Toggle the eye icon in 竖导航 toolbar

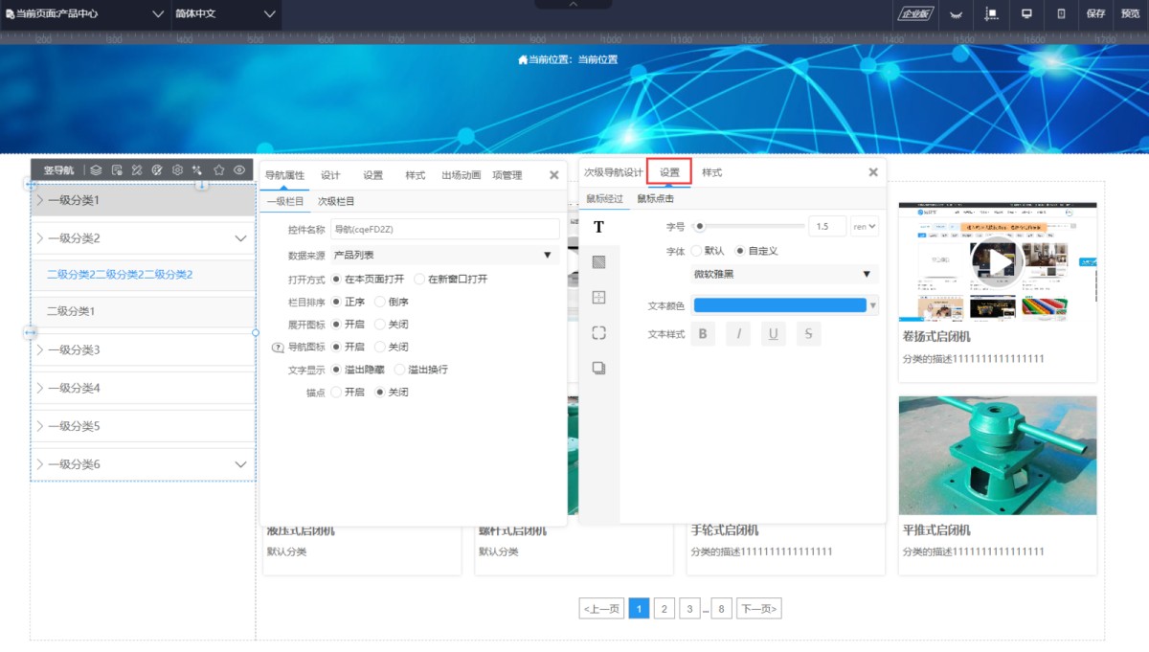pos(239,170)
